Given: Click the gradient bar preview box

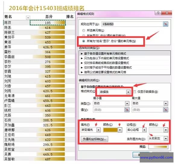Looking at the screenshot, I should (158, 147).
